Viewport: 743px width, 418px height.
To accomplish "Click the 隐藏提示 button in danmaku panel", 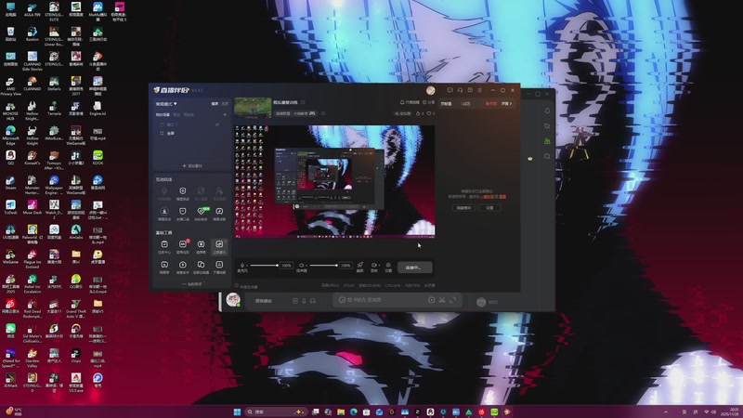I will click(463, 208).
